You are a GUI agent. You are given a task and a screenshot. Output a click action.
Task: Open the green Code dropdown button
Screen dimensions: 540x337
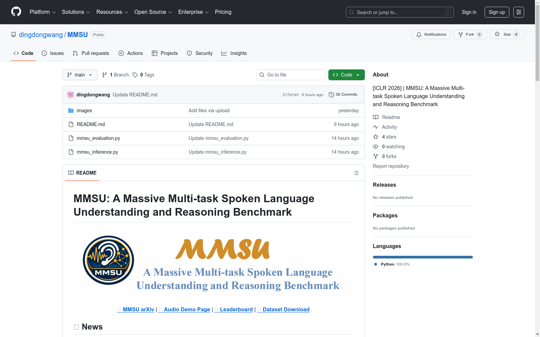346,75
